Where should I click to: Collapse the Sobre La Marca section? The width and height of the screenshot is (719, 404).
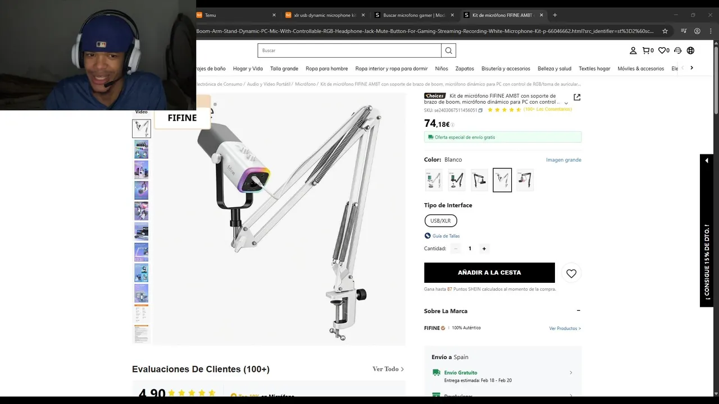pos(578,310)
